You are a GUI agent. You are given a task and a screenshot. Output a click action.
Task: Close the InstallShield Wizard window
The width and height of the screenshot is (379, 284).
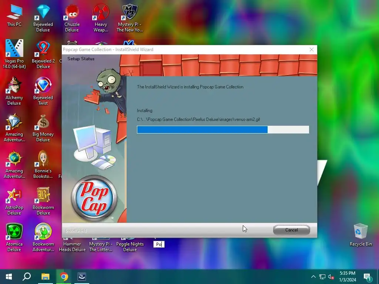pos(312,50)
